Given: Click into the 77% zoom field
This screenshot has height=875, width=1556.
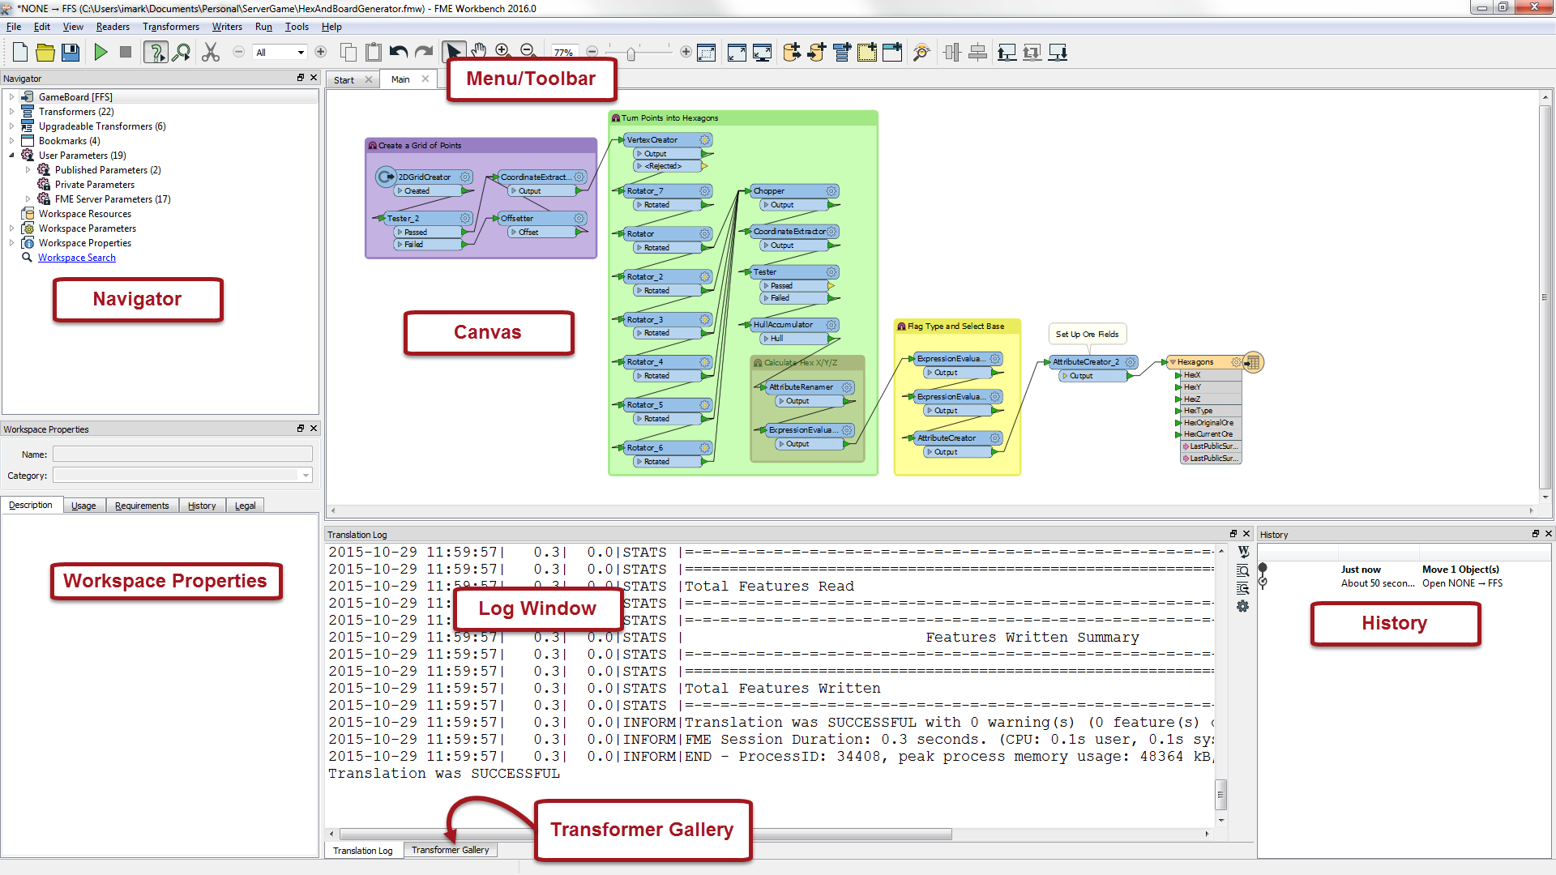Looking at the screenshot, I should (x=564, y=53).
